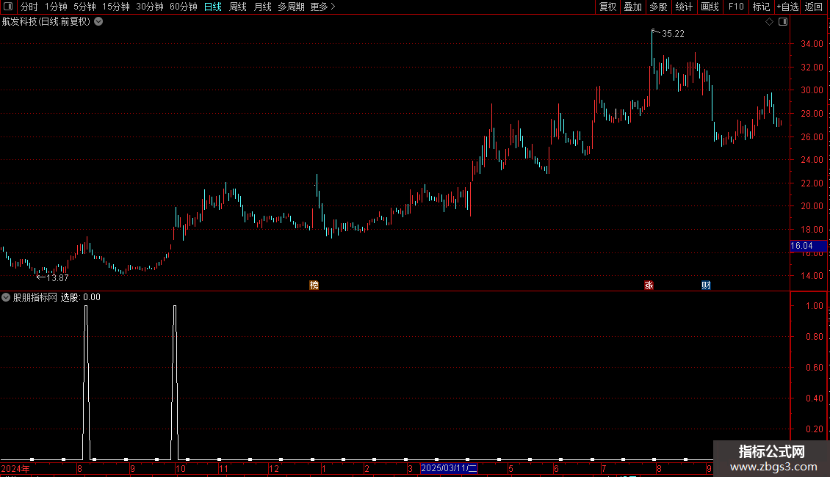The height and width of the screenshot is (477, 830).
Task: Click the 13.87 low price label
Action: (57, 278)
